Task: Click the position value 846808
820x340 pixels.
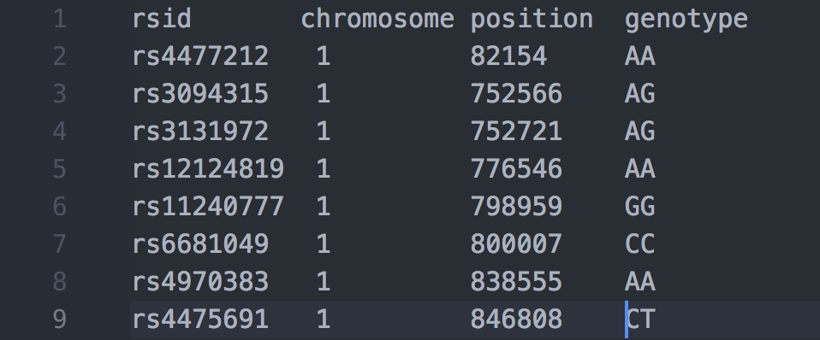Action: click(x=516, y=319)
